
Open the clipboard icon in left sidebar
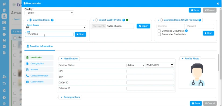pyautogui.click(x=4, y=10)
